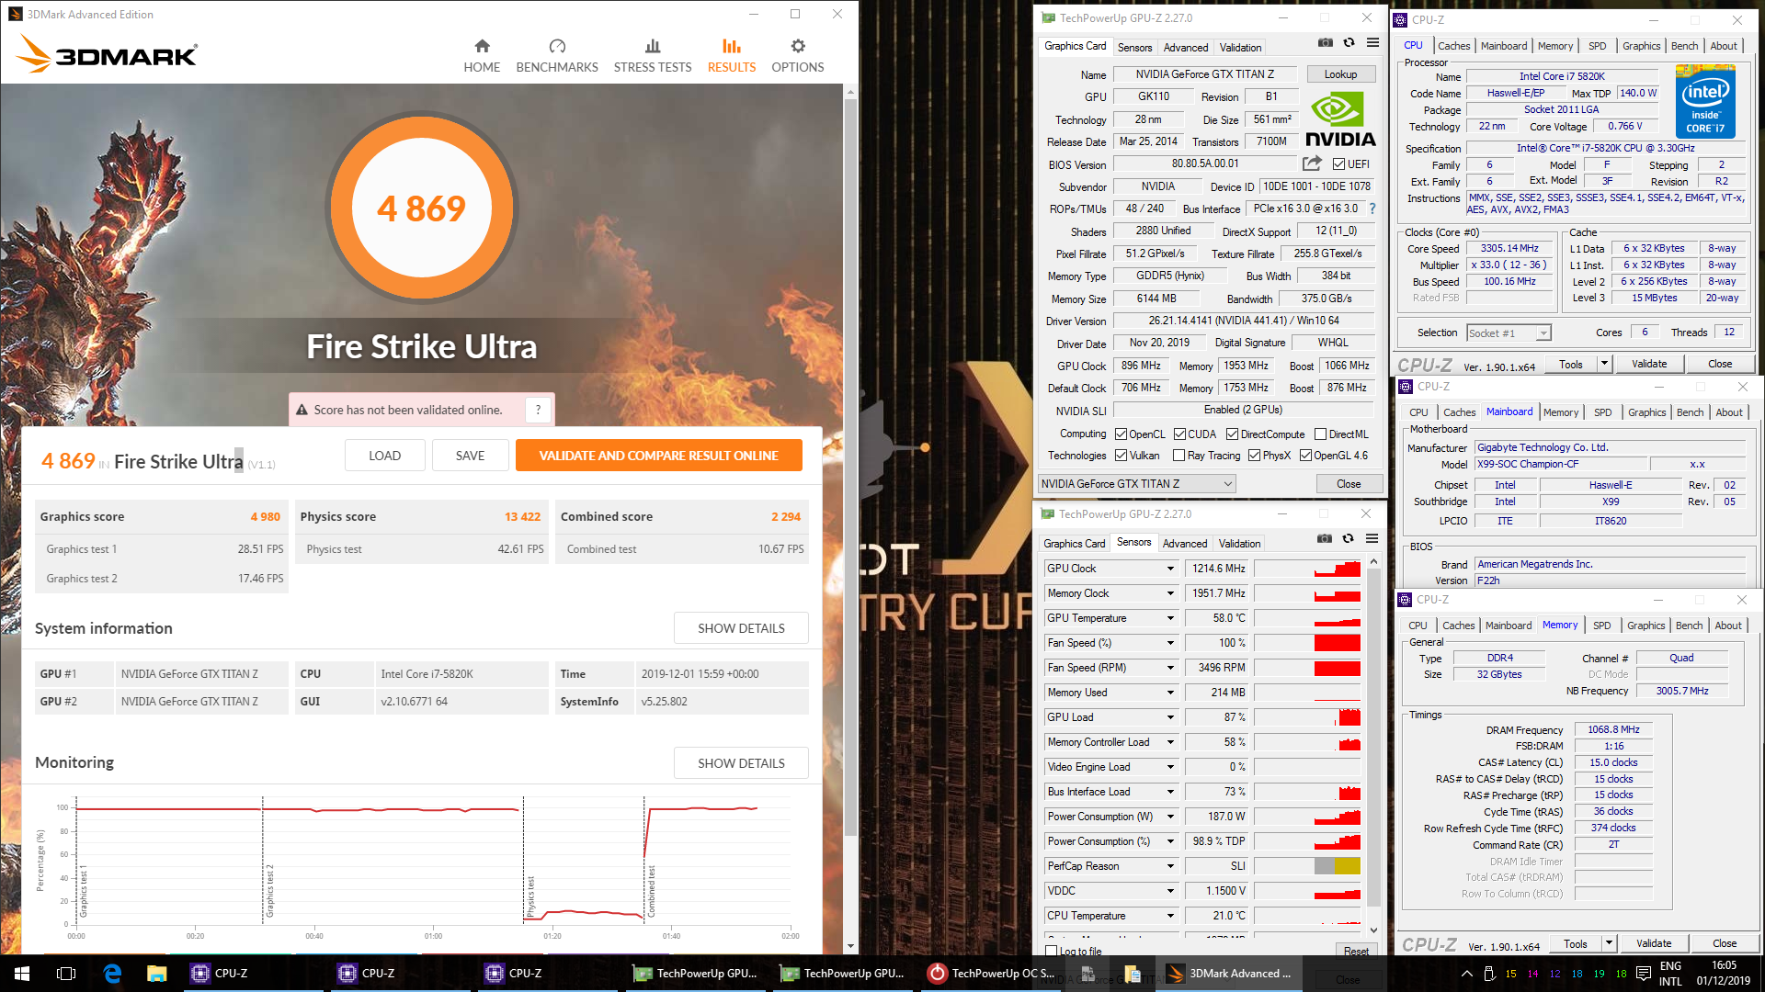
Task: Click VALIDATE AND COMPARE RESULT ONLINE
Action: tap(658, 456)
